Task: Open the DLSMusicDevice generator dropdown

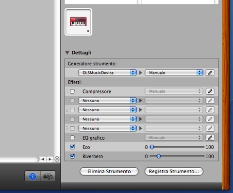Action: click(107, 73)
